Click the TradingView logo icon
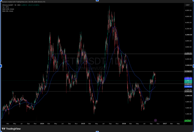Viewport: 194px width, 132px height. [4, 129]
